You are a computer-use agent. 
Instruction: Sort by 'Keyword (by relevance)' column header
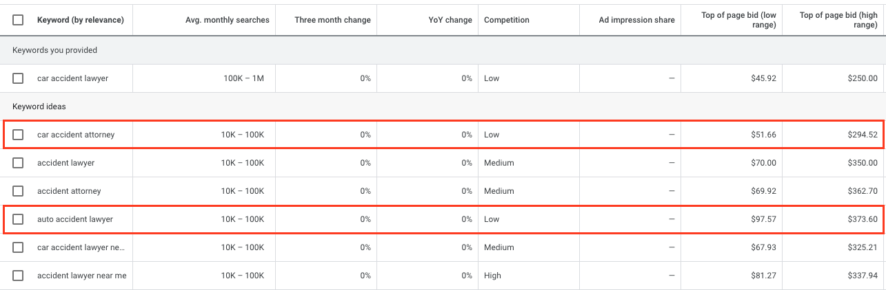[x=80, y=20]
